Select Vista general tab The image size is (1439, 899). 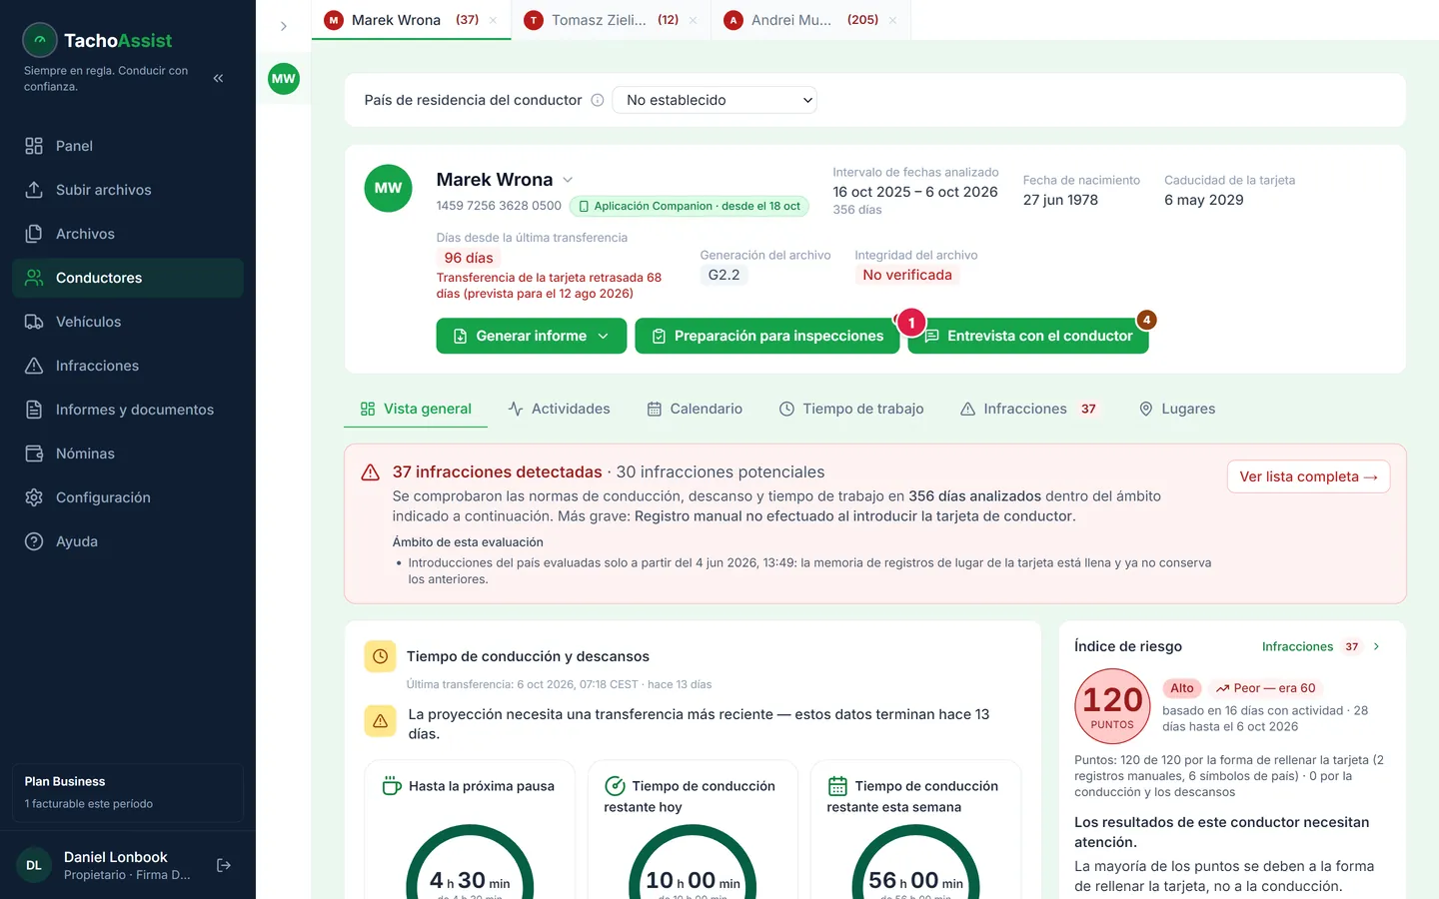click(416, 409)
